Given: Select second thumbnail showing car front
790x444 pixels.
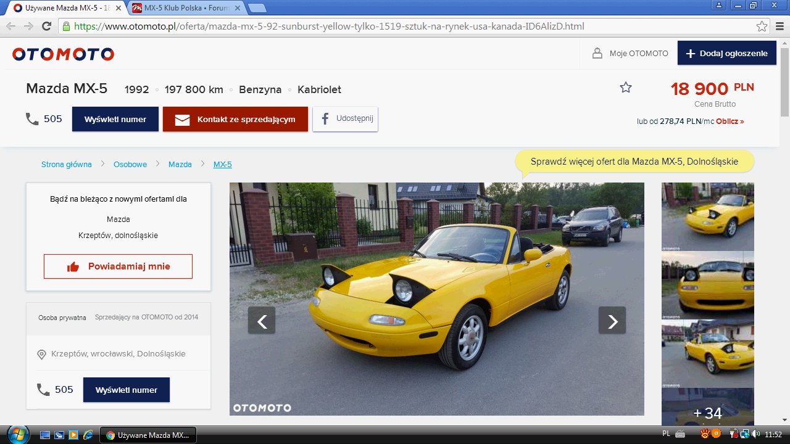Looking at the screenshot, I should click(708, 285).
